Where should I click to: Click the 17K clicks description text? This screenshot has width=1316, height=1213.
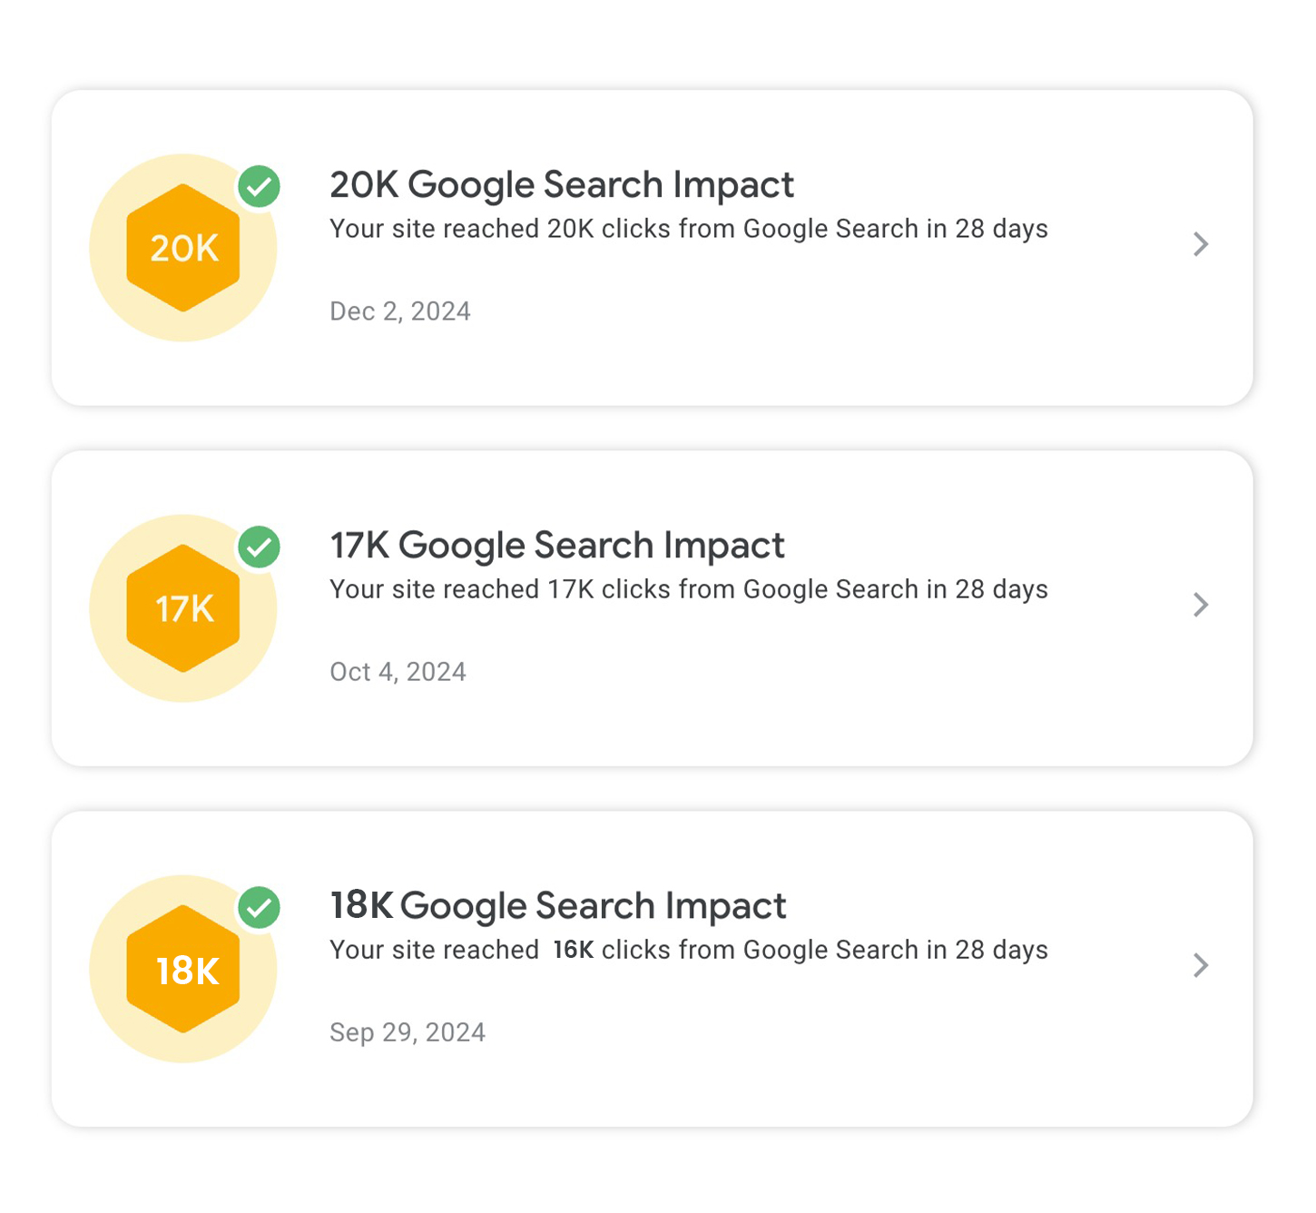click(x=688, y=589)
